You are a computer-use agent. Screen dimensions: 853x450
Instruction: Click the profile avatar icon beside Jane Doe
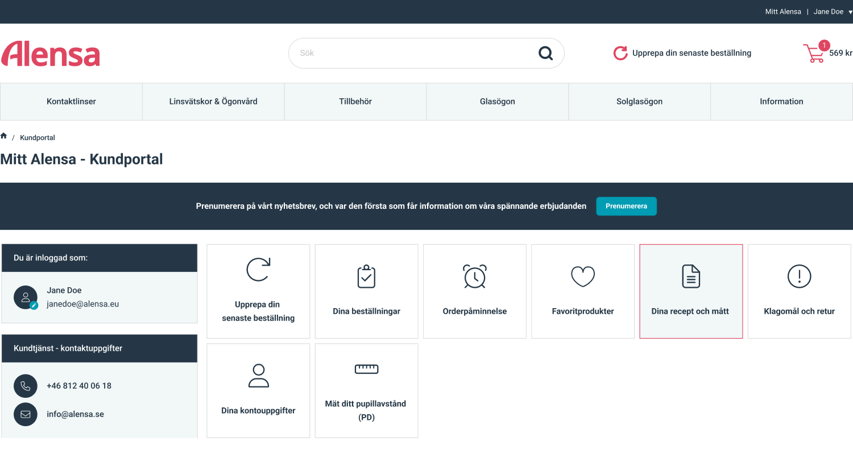(x=26, y=297)
